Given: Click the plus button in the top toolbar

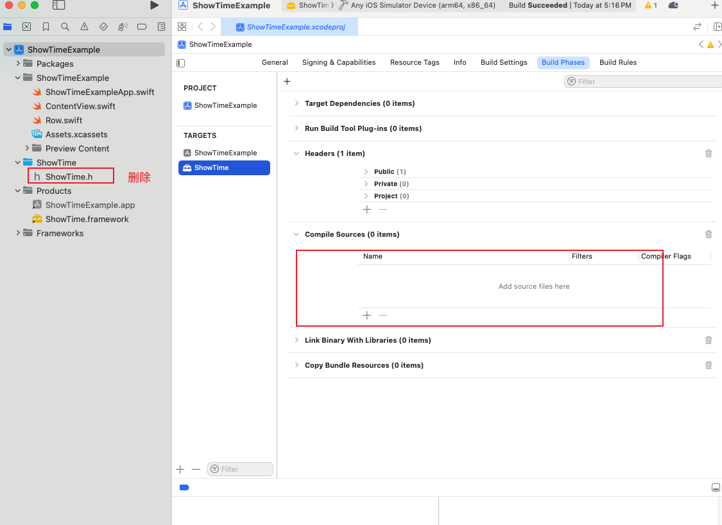Looking at the screenshot, I should click(715, 5).
